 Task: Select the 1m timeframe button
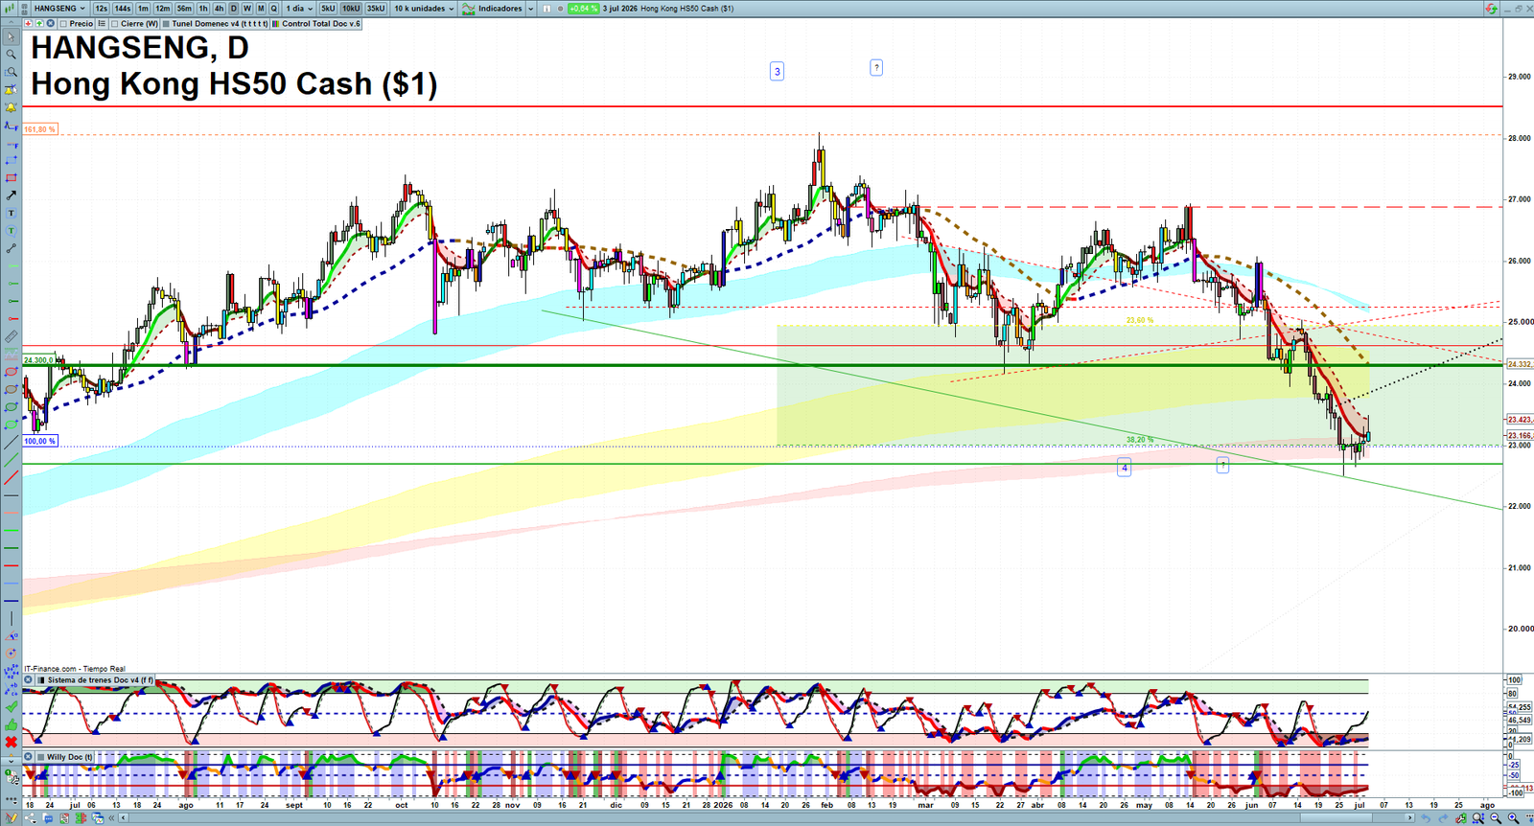[143, 9]
